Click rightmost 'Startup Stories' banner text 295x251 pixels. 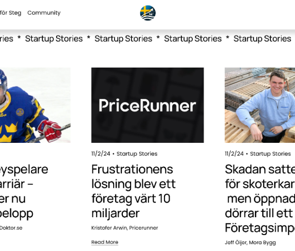tap(262, 39)
